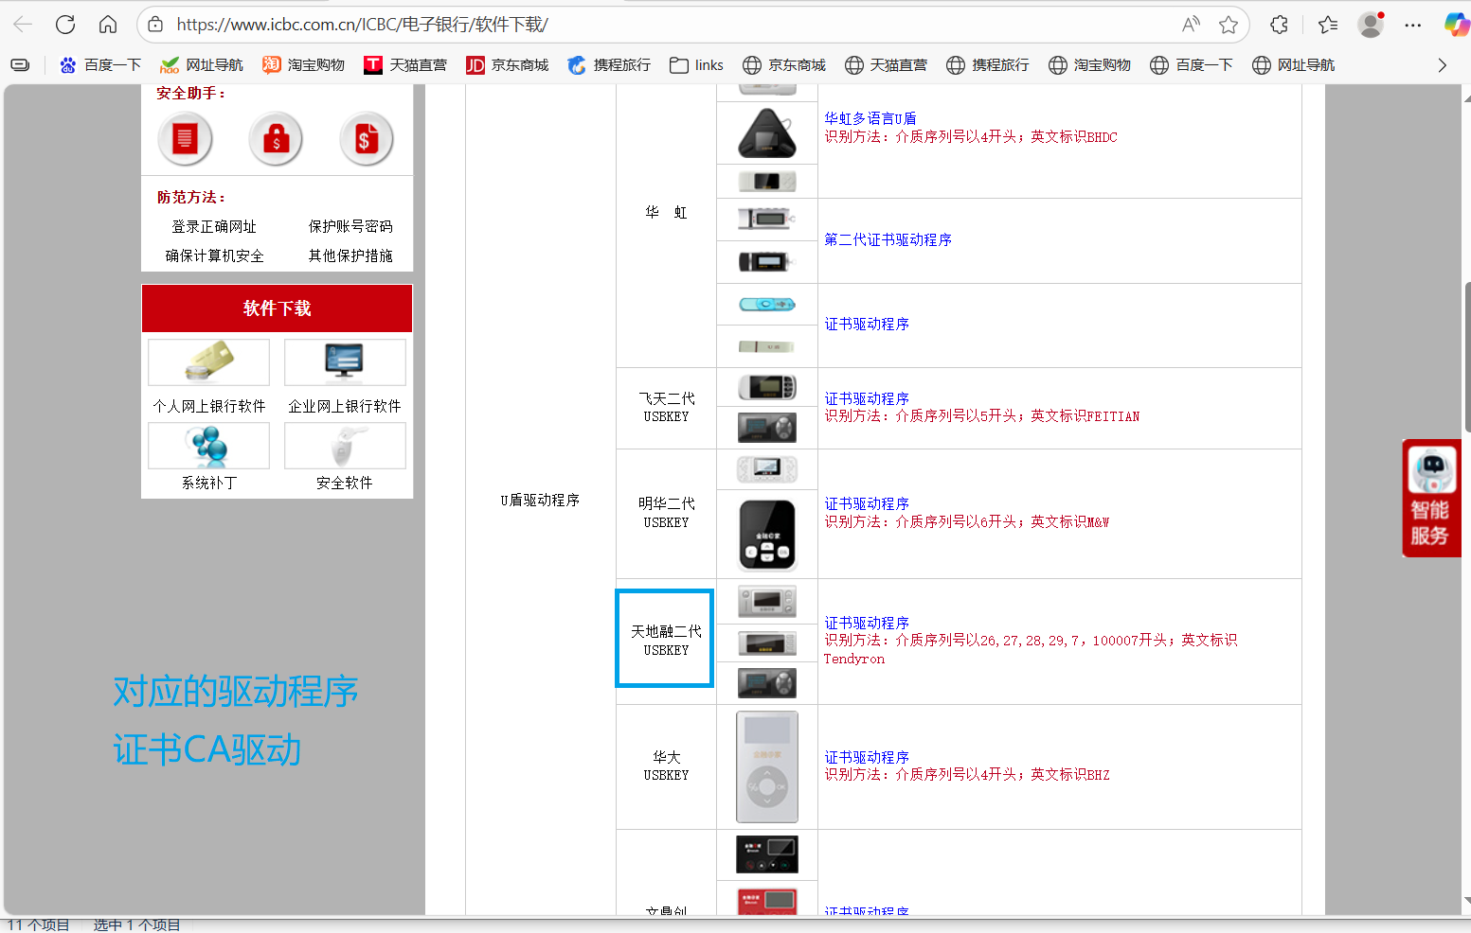
Task: Click the bank card 个人网上银行软件 image
Action: click(x=209, y=361)
